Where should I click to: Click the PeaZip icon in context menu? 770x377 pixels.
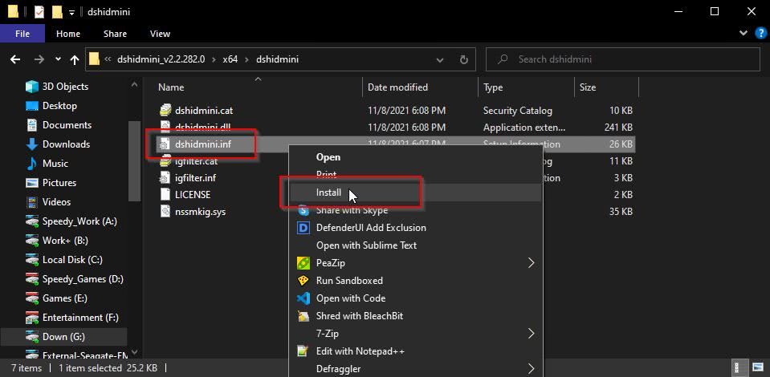[x=304, y=263]
